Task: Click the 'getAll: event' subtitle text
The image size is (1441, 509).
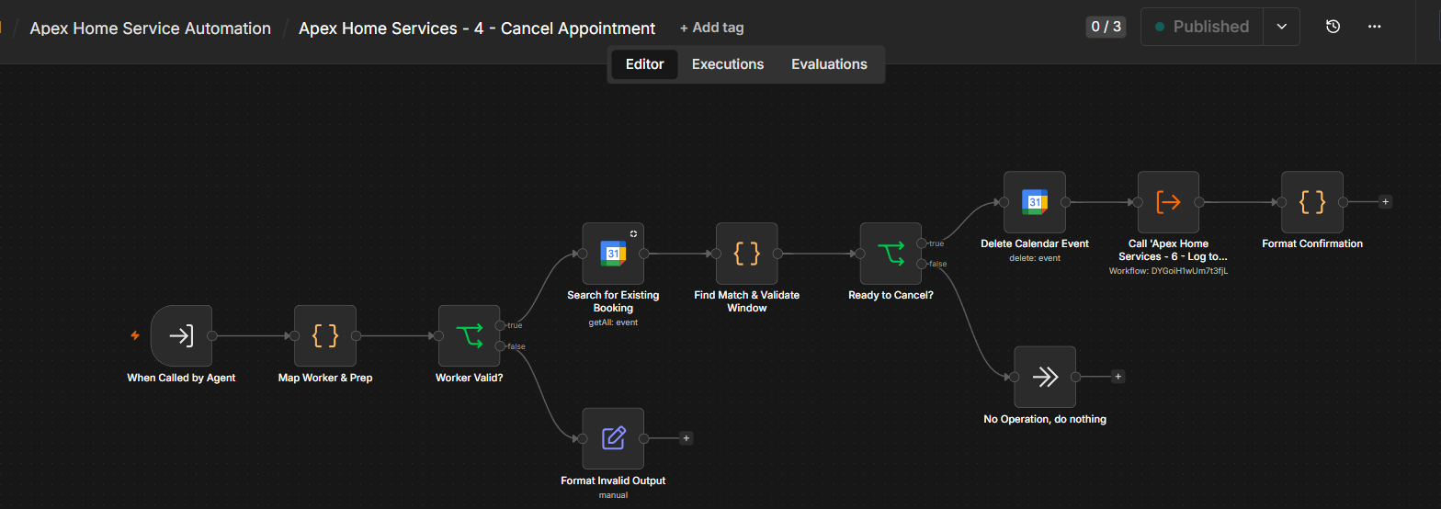Action: tap(613, 322)
